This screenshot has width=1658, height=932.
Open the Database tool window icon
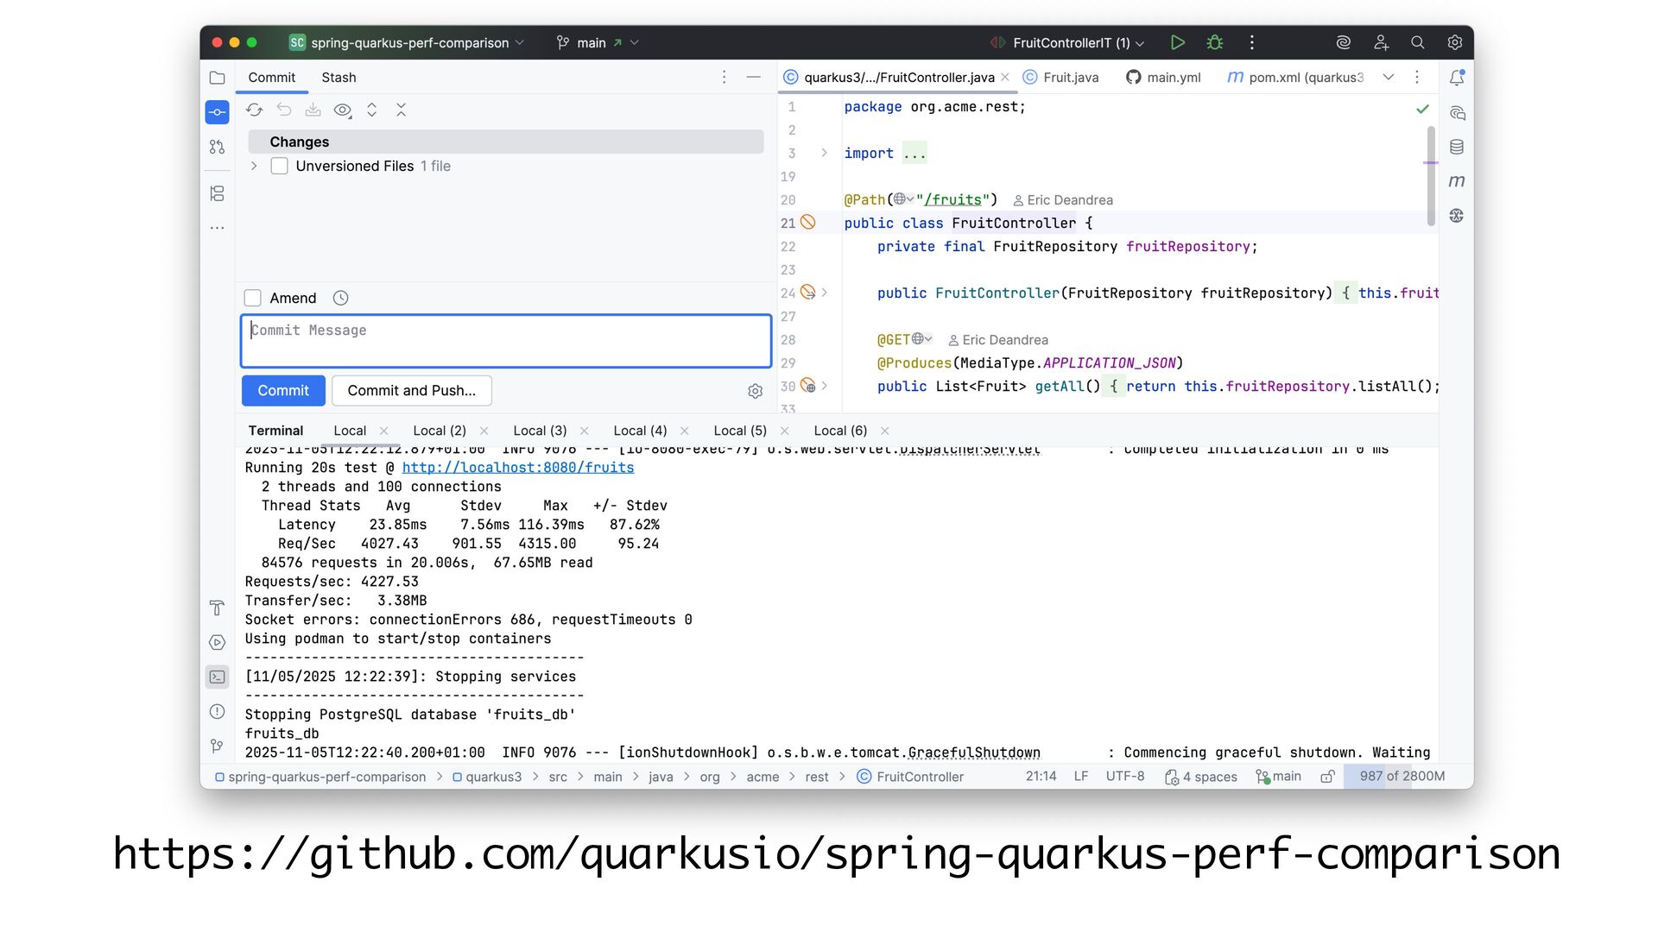coord(1457,147)
